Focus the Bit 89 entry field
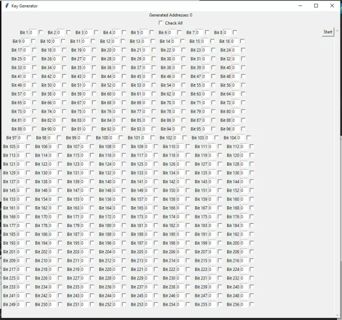The width and height of the screenshot is (342, 320). point(27,129)
